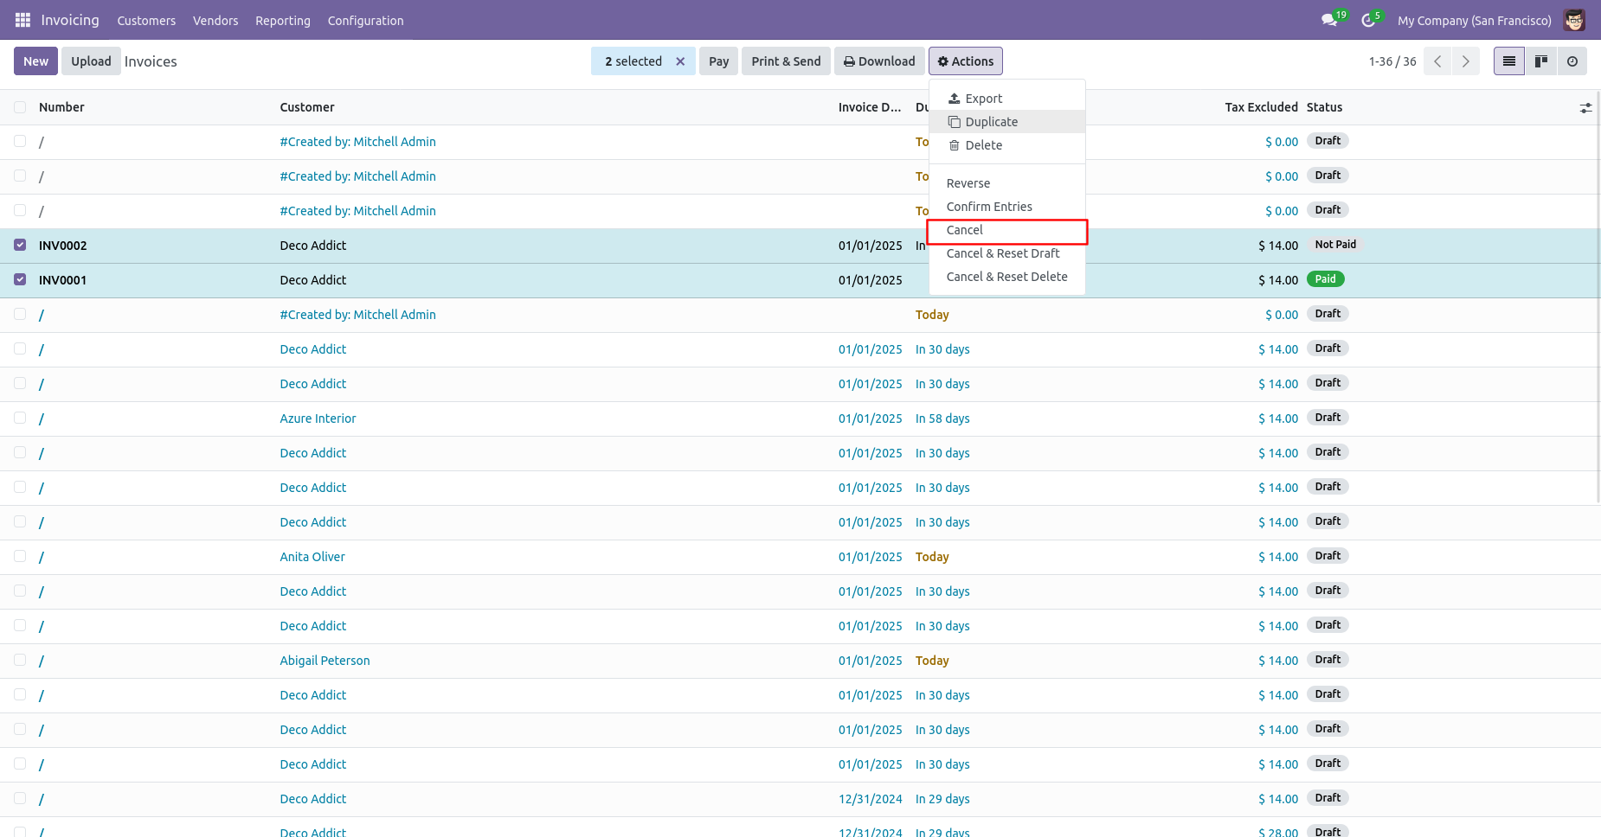This screenshot has height=837, width=1601.
Task: Choose Cancel from Actions menu
Action: pos(1007,230)
